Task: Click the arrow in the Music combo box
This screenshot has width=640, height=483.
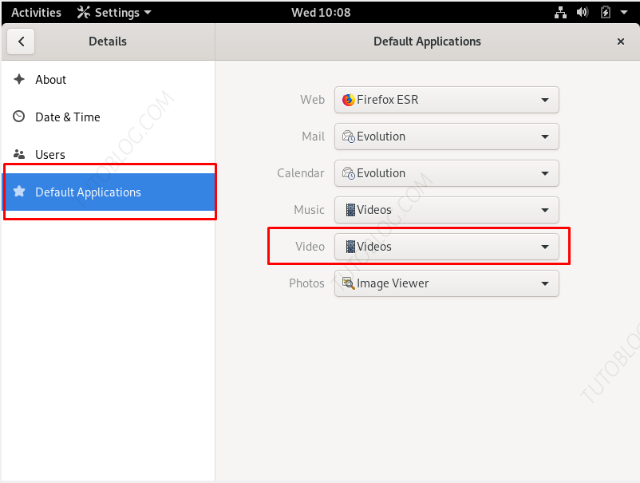Action: click(544, 210)
